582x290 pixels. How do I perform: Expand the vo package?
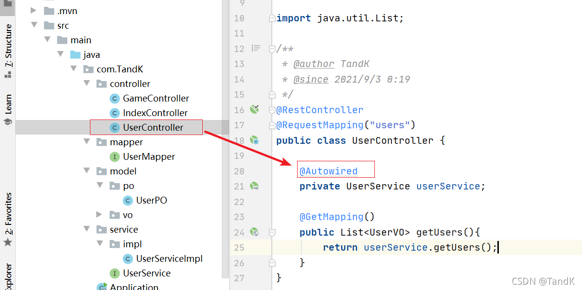[100, 214]
